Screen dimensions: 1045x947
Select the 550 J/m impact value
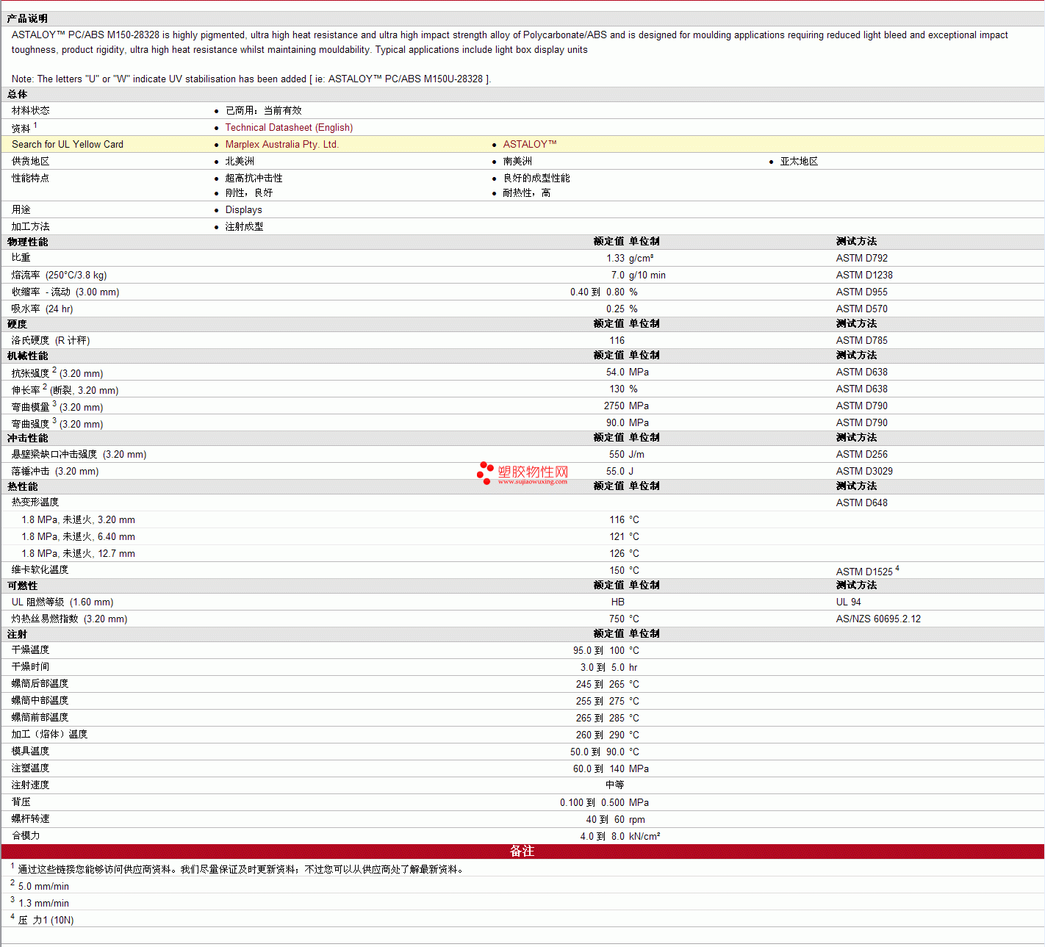(627, 455)
